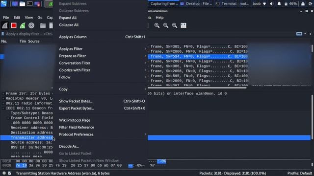Expand the Frame Control Field node
Image resolution: width=314 pixels, height=176 pixels.
8,118
